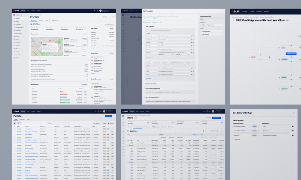Open the Pending status dropdown on Overview
301x180 pixels.
tap(108, 17)
